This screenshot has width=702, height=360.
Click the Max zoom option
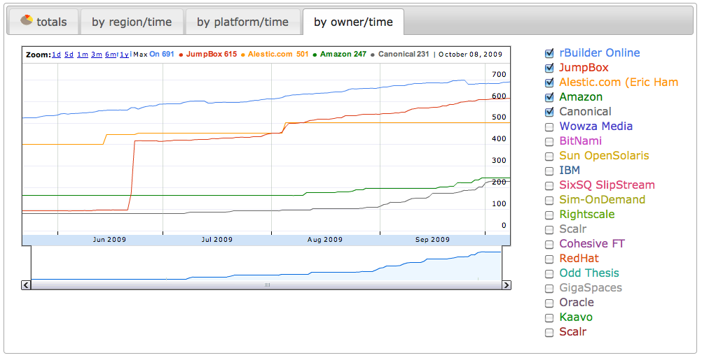(140, 55)
